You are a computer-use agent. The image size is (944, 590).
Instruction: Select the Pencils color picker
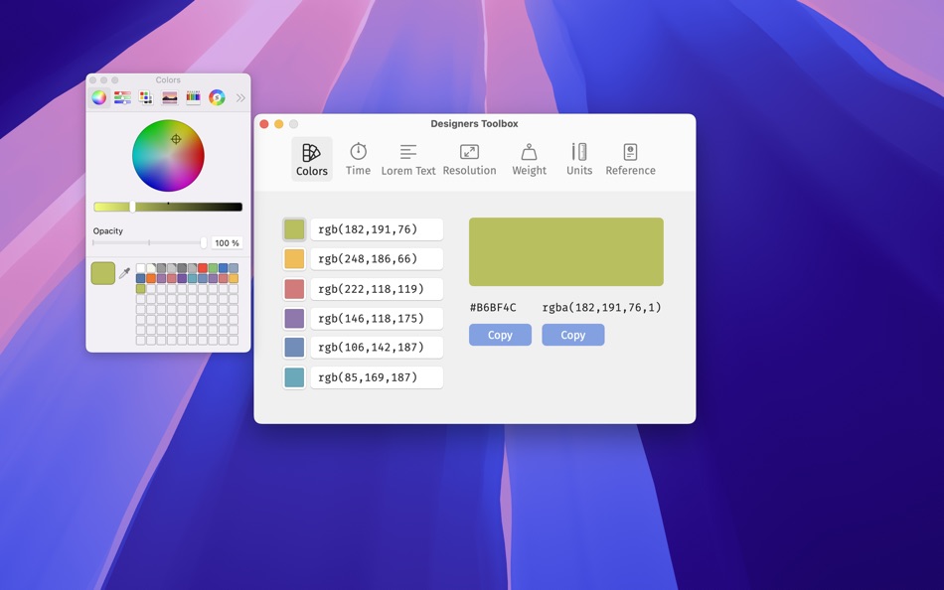tap(193, 96)
